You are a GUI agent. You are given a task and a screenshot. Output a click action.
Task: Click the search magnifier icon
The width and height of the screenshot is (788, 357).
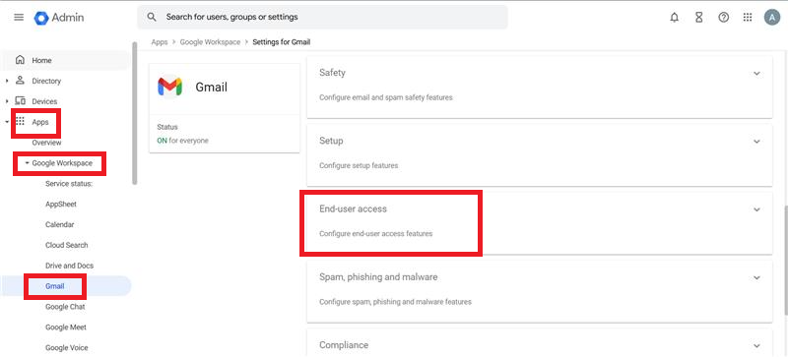click(152, 17)
